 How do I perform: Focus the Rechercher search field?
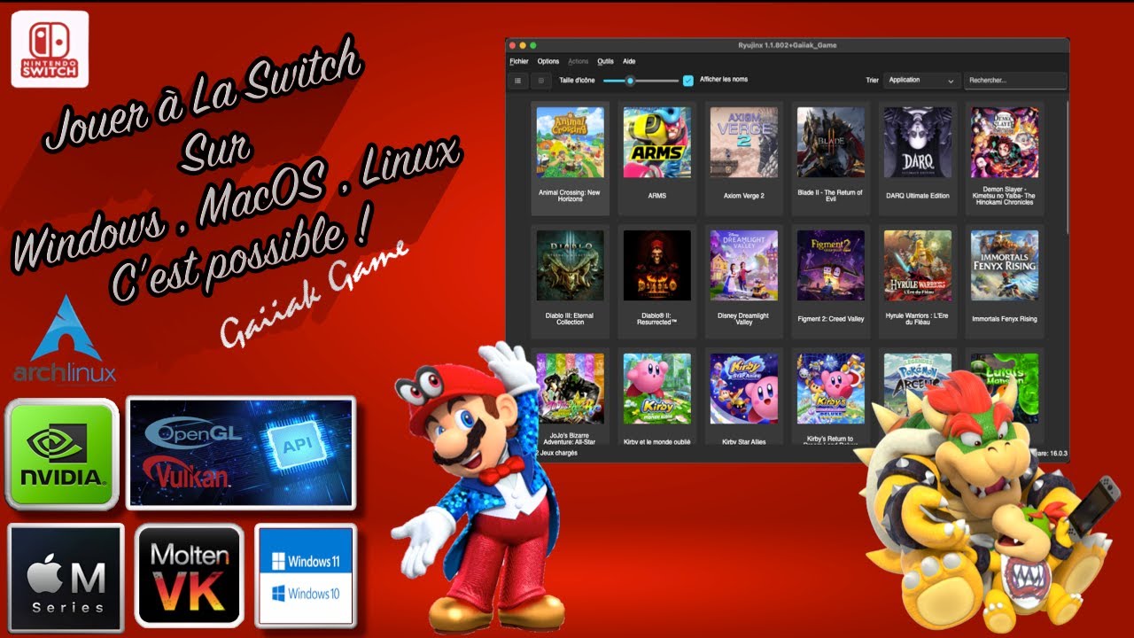pos(1015,81)
